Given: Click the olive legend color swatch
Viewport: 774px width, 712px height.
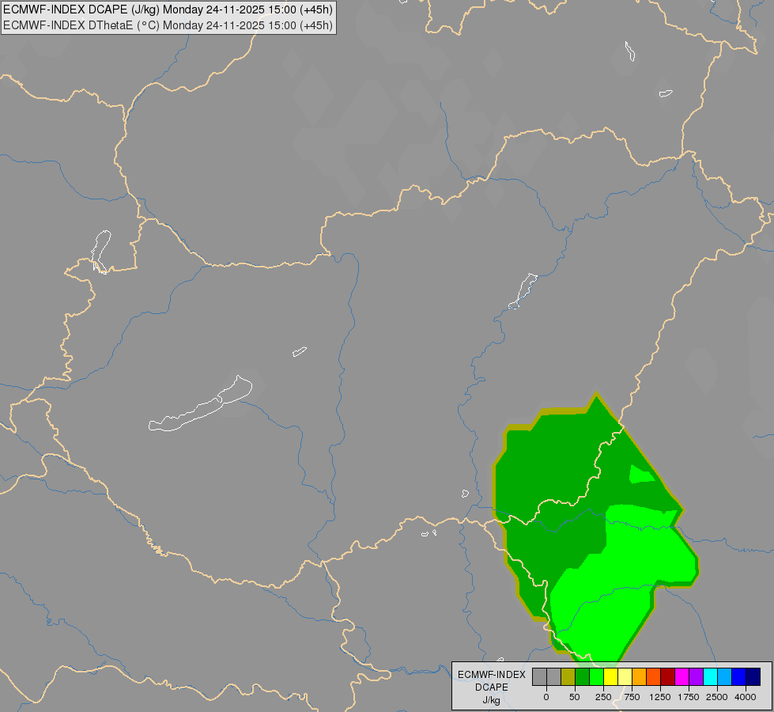Looking at the screenshot, I should (x=568, y=677).
